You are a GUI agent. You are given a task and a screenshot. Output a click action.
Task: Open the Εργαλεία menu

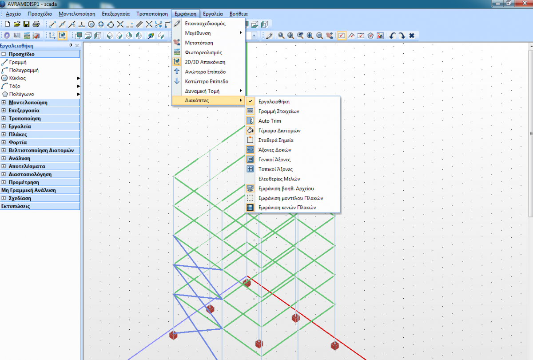click(212, 14)
